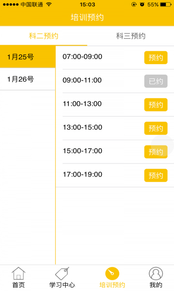The image size is (174, 291).
Task: Switch to the 科三预约 tab
Action: (x=130, y=36)
